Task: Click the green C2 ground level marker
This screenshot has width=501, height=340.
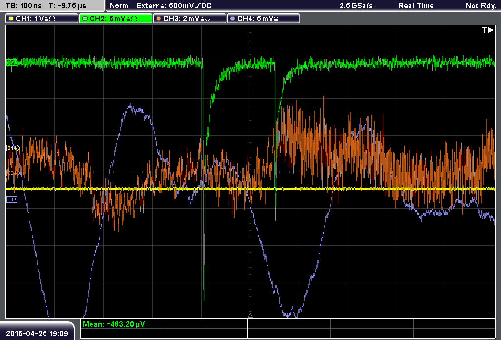Action: tap(12, 62)
